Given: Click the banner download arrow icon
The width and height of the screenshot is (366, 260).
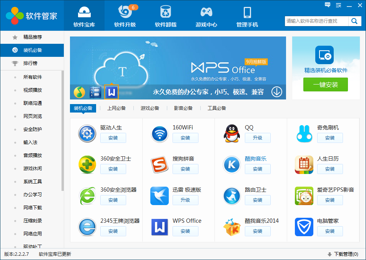Looking at the screenshot, I should click(276, 92).
